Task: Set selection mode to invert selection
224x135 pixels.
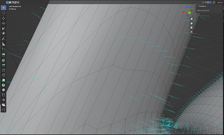Action: pos(15,2)
